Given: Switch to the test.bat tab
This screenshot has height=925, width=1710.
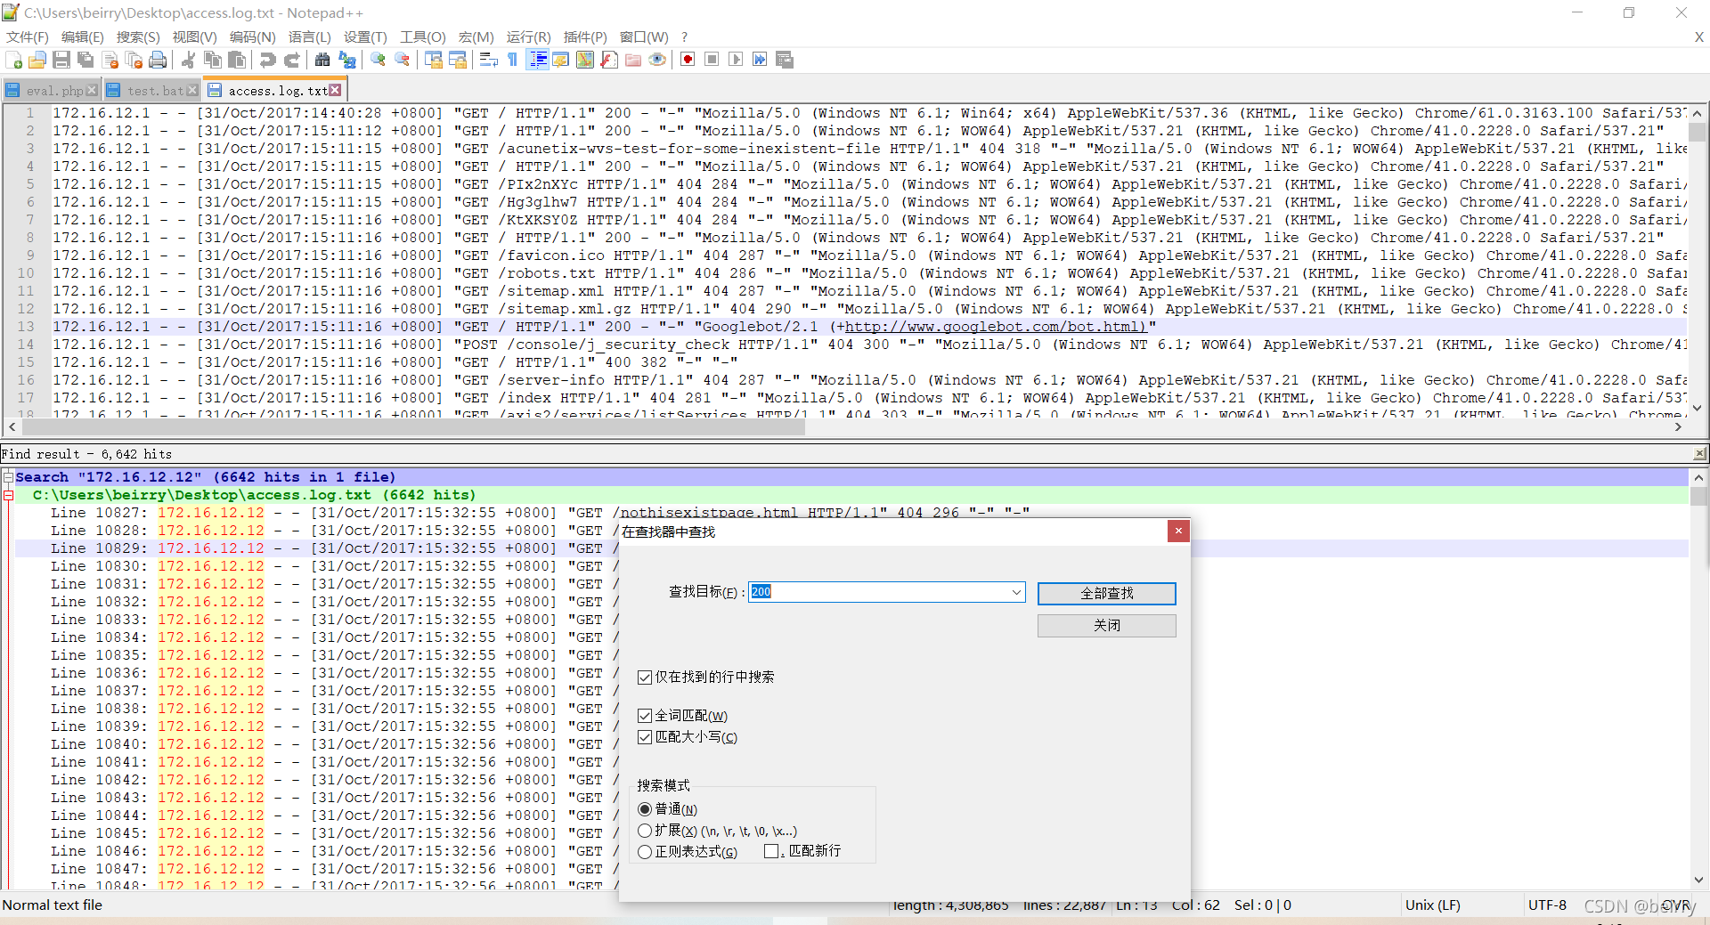Looking at the screenshot, I should [151, 91].
